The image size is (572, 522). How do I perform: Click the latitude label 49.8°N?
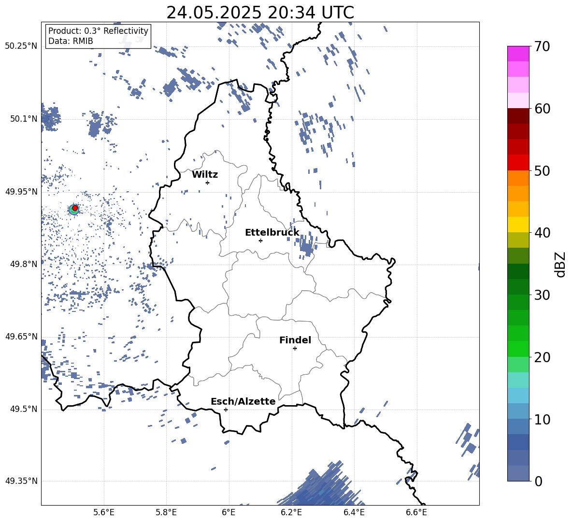pyautogui.click(x=24, y=264)
